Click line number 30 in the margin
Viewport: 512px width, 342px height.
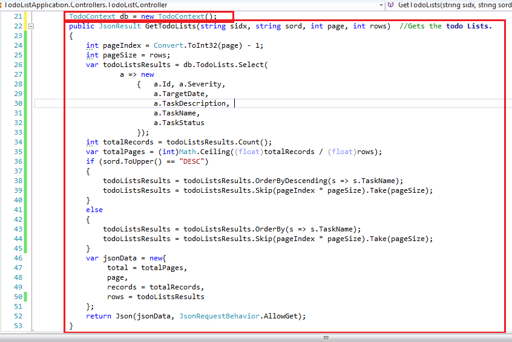click(x=18, y=103)
